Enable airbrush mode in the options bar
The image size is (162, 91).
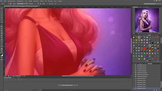coord(52,4)
